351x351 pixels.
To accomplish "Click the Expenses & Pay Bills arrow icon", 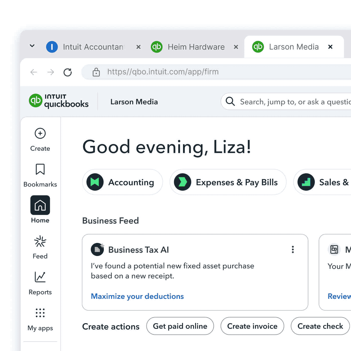I will tap(183, 182).
